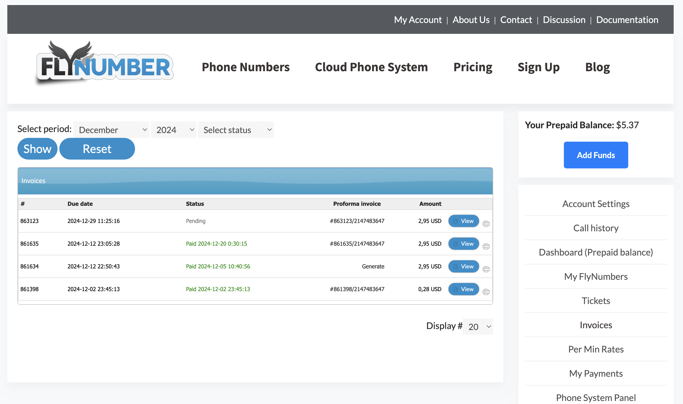This screenshot has width=683, height=404.
Task: Print invoice 861634 using printer icon
Action: 486,269
